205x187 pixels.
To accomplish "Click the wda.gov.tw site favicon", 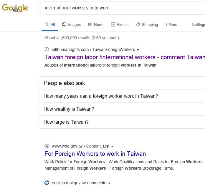I will click(x=47, y=146).
